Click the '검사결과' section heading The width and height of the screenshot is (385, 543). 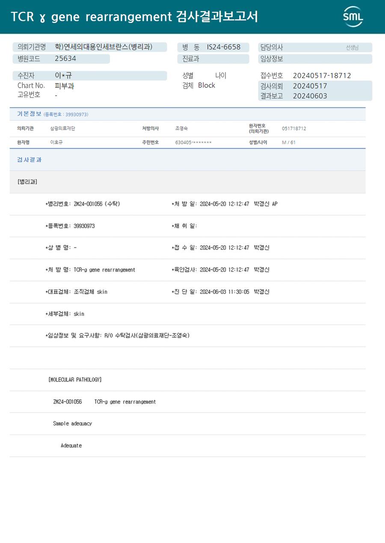[x=30, y=160]
